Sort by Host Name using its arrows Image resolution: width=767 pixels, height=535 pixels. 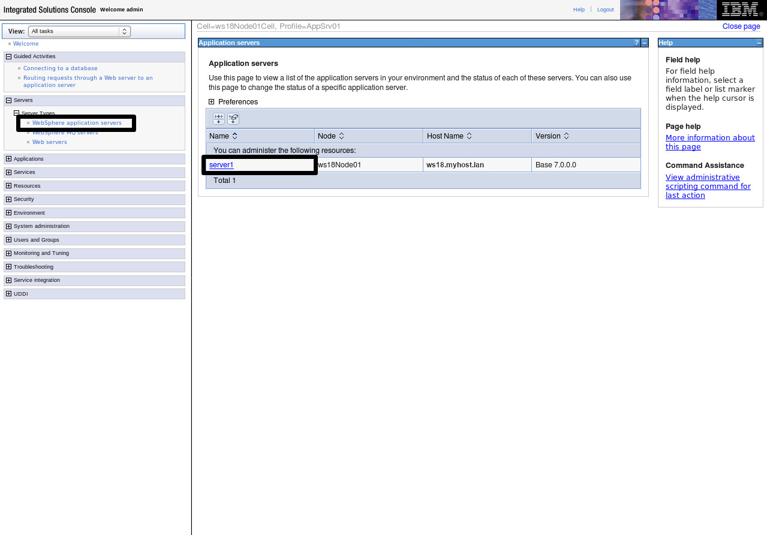pyautogui.click(x=469, y=136)
